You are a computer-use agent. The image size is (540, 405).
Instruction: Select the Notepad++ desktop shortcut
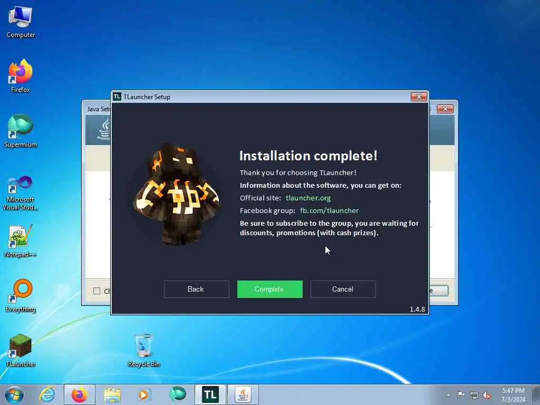[x=21, y=240]
